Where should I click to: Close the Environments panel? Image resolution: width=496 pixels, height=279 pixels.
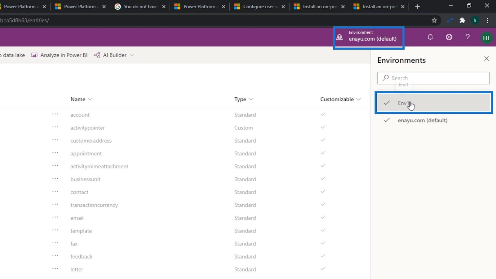pyautogui.click(x=486, y=59)
